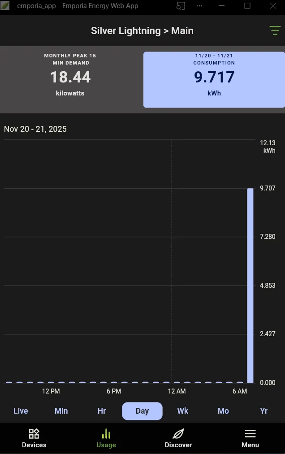Switch to the Wk time scale
Screen dimensions: 285x454
coord(183,411)
